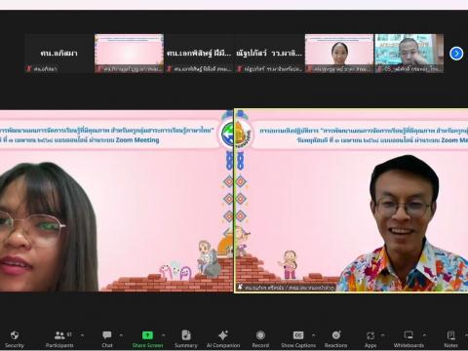This screenshot has height=351, width=468.
Task: Select the thumbnail of woman on pink background
Action: 339,54
